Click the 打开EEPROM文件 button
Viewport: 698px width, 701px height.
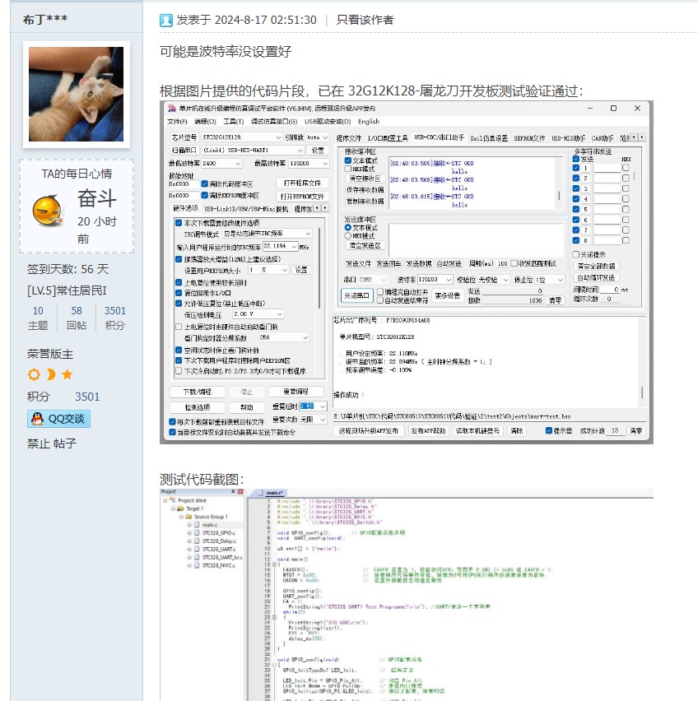[302, 197]
